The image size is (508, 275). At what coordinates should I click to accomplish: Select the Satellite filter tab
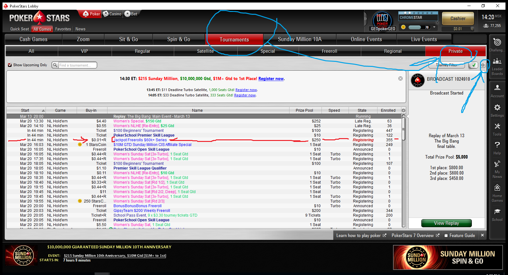pos(205,51)
